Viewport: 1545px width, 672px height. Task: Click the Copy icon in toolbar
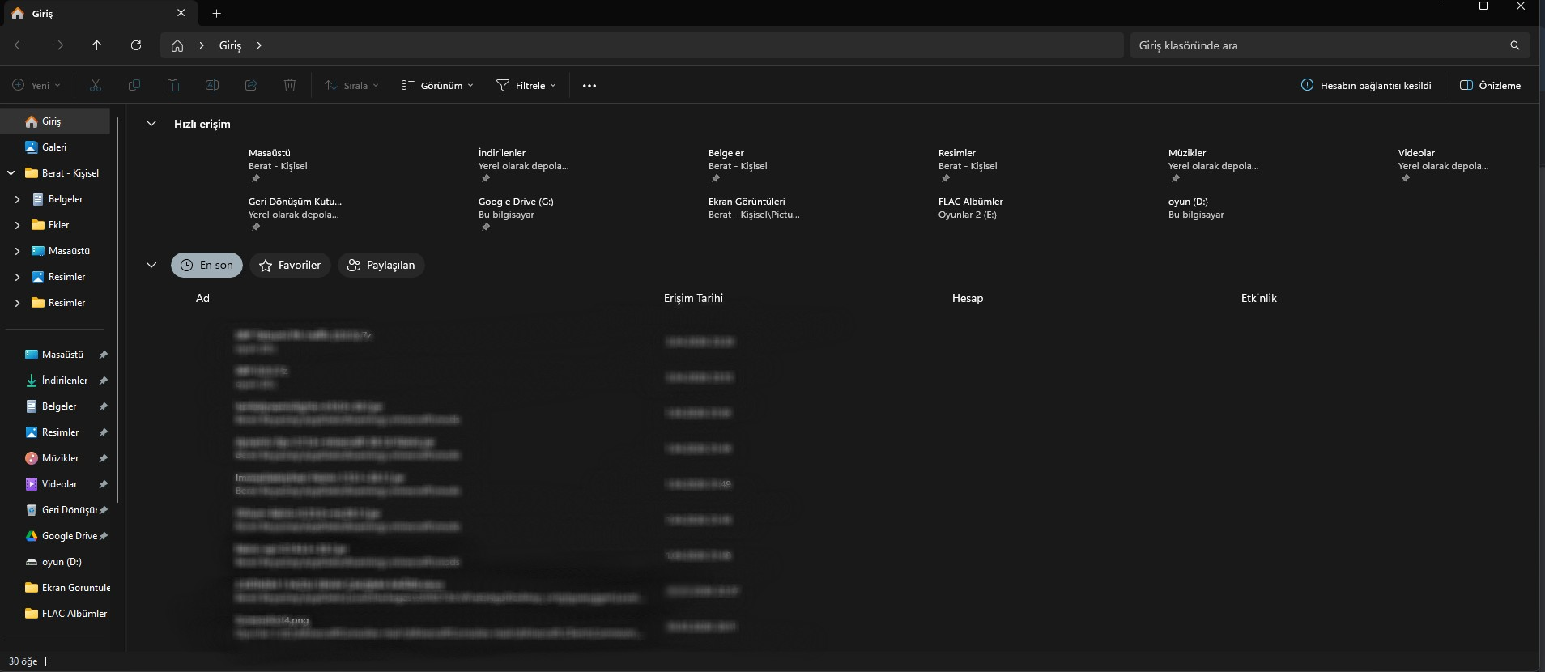[x=134, y=85]
